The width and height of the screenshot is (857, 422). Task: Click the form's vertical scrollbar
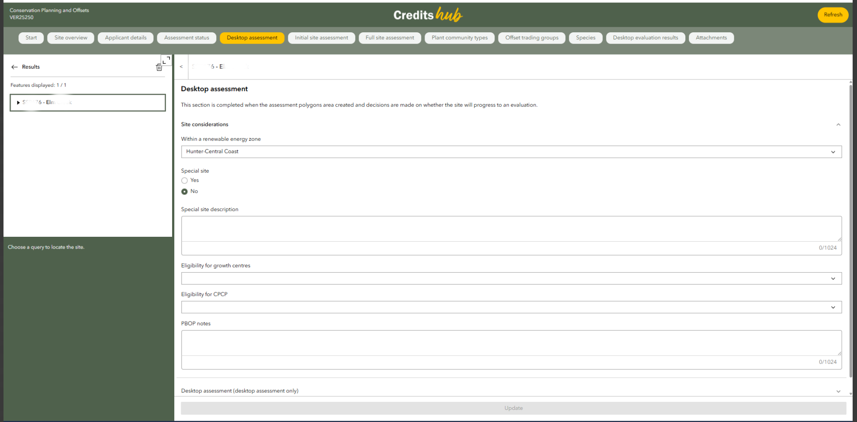point(850,231)
